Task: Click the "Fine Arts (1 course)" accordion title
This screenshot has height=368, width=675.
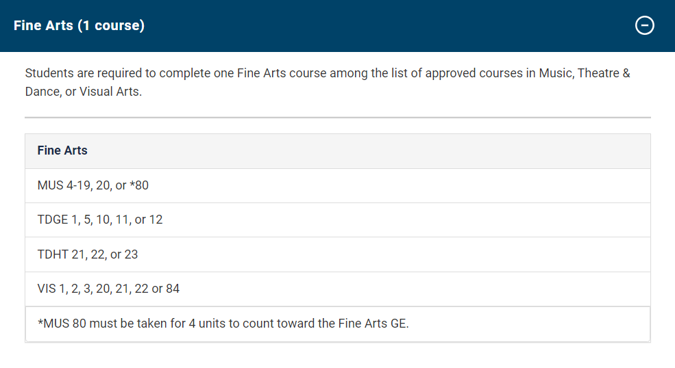Action: click(79, 26)
